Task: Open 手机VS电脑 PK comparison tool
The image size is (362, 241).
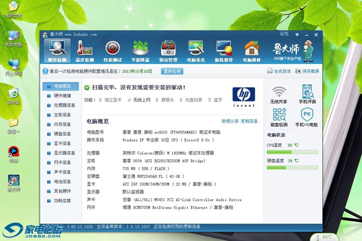Action: click(307, 117)
